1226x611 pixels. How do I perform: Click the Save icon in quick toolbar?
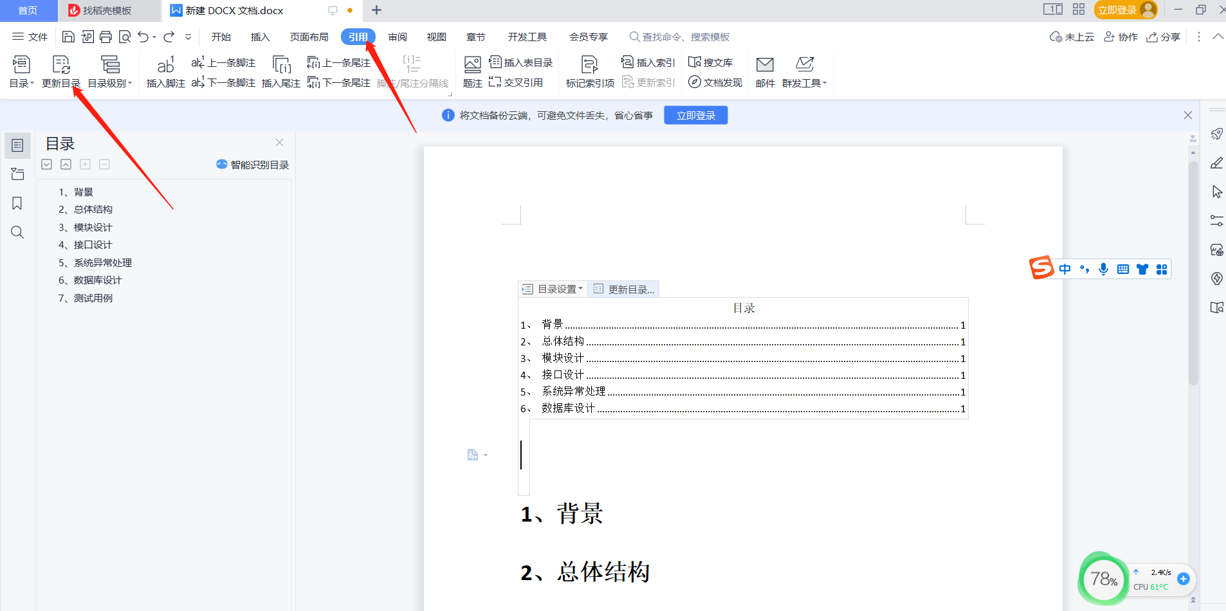pyautogui.click(x=68, y=37)
